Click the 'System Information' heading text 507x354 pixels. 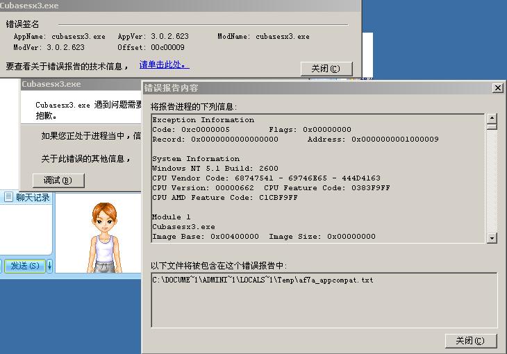click(196, 159)
